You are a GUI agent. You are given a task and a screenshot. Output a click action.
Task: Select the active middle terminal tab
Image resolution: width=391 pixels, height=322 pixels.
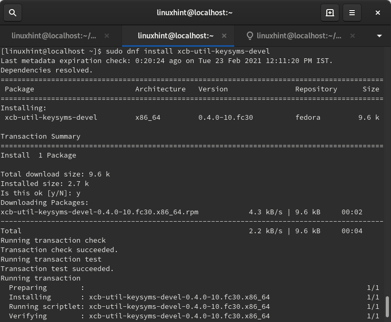(x=175, y=36)
